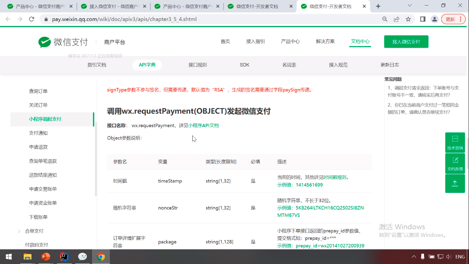469x264 pixels.
Task: Select the 接入规范 sub-tab
Action: click(x=338, y=65)
